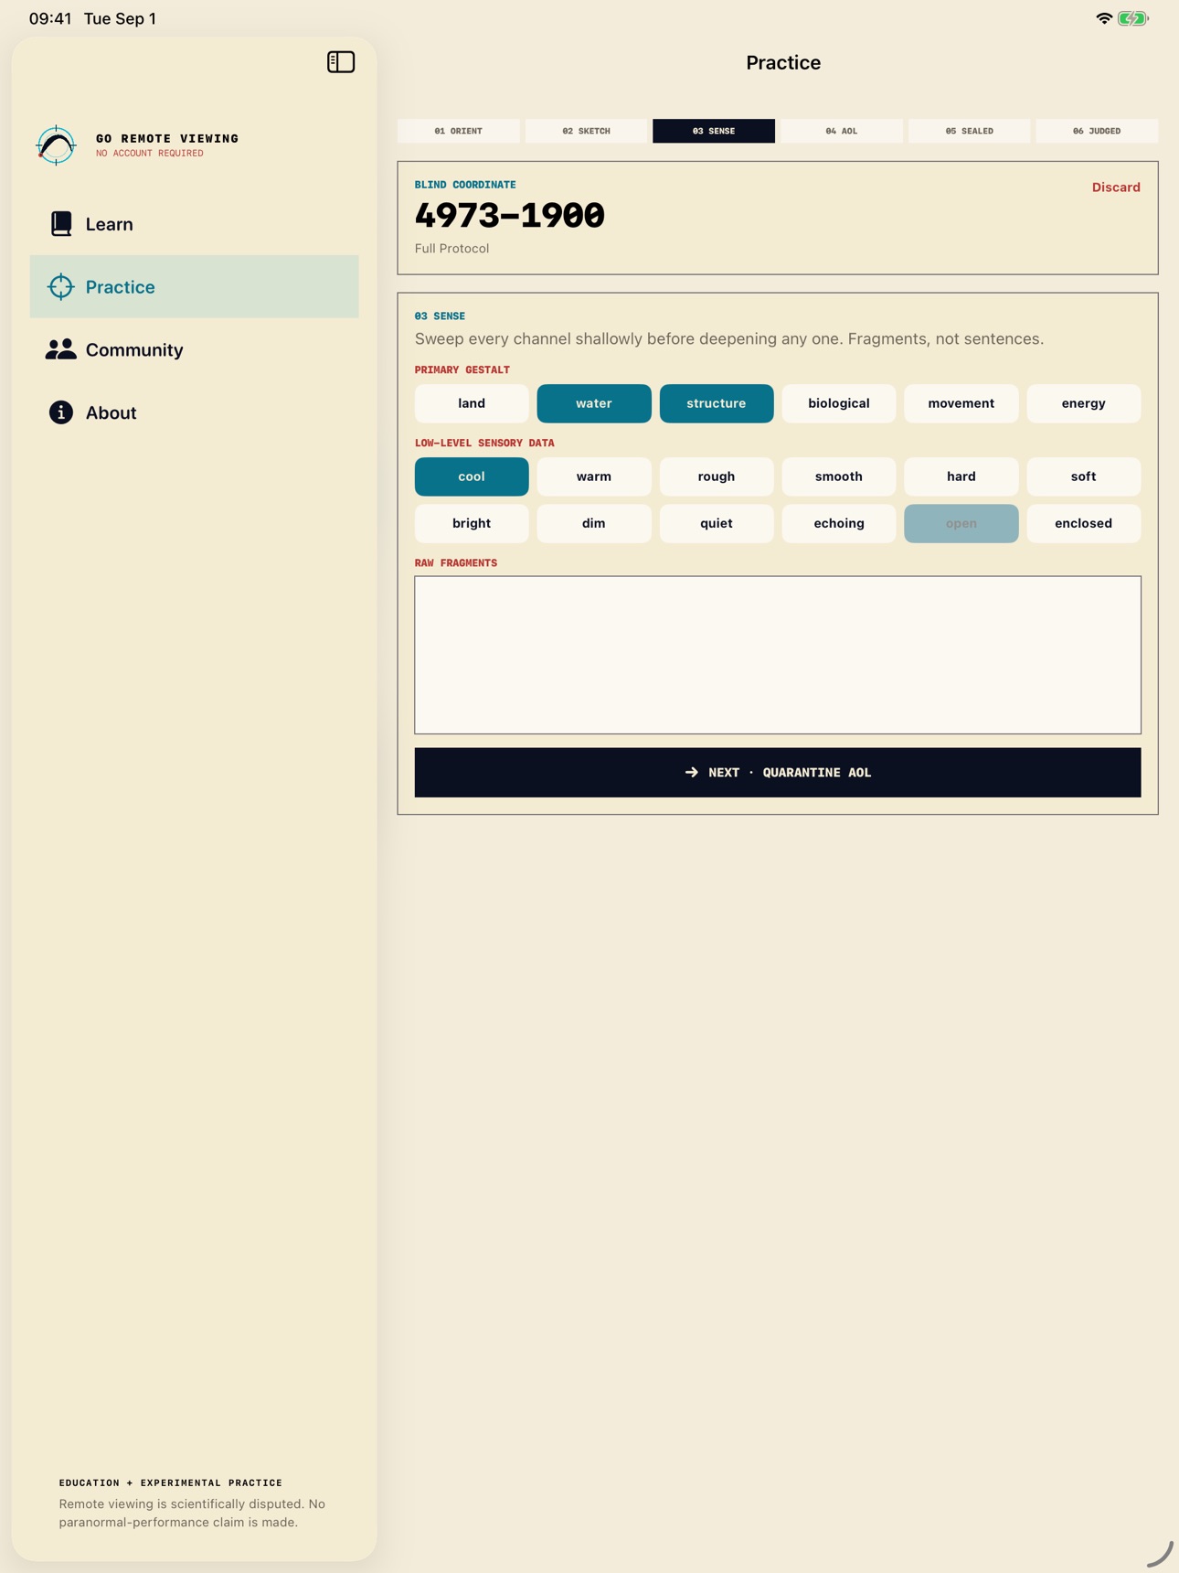Open the Learn section
This screenshot has height=1573, width=1179.
pos(195,224)
